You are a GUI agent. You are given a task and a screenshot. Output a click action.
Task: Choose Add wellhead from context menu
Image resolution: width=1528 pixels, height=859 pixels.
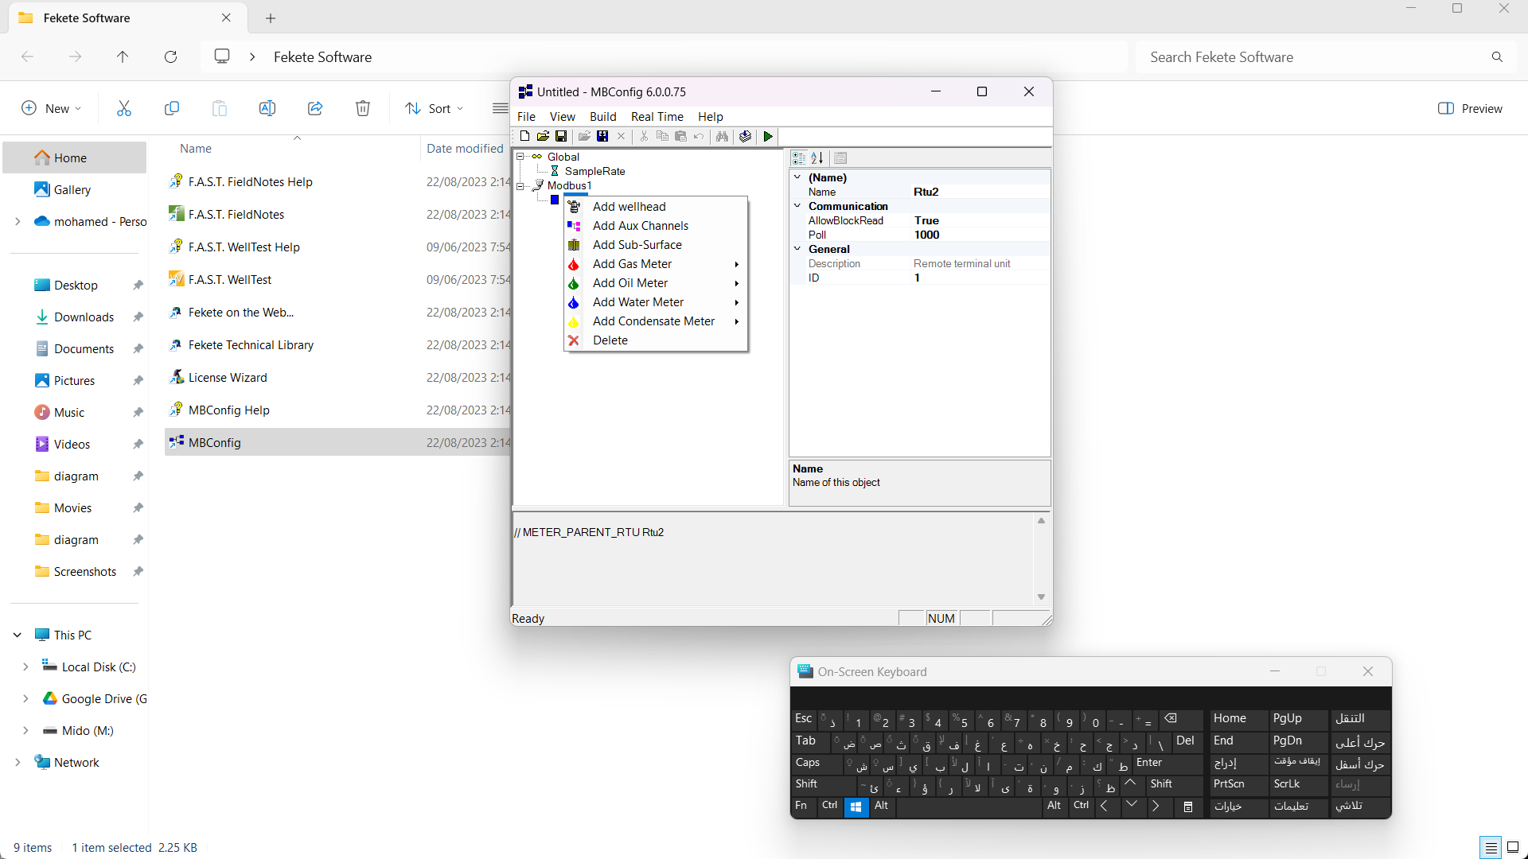pyautogui.click(x=629, y=207)
